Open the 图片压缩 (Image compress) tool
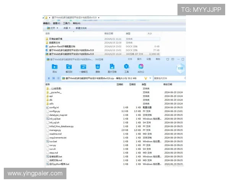This screenshot has width=229, height=183. point(112,66)
